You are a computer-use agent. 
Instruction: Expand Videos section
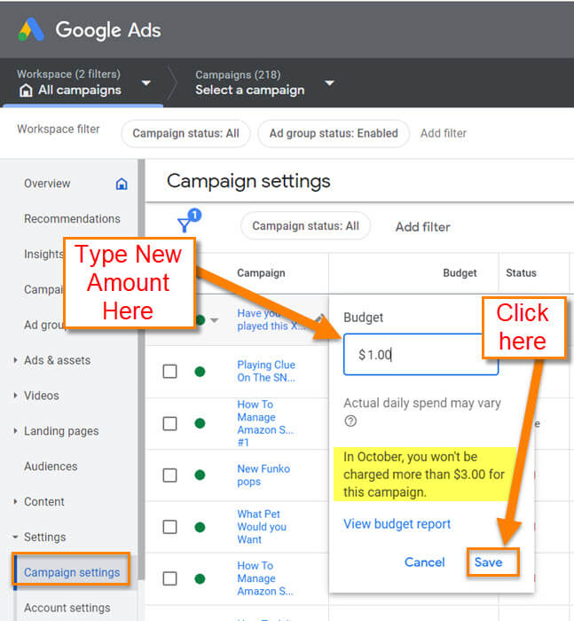15,396
